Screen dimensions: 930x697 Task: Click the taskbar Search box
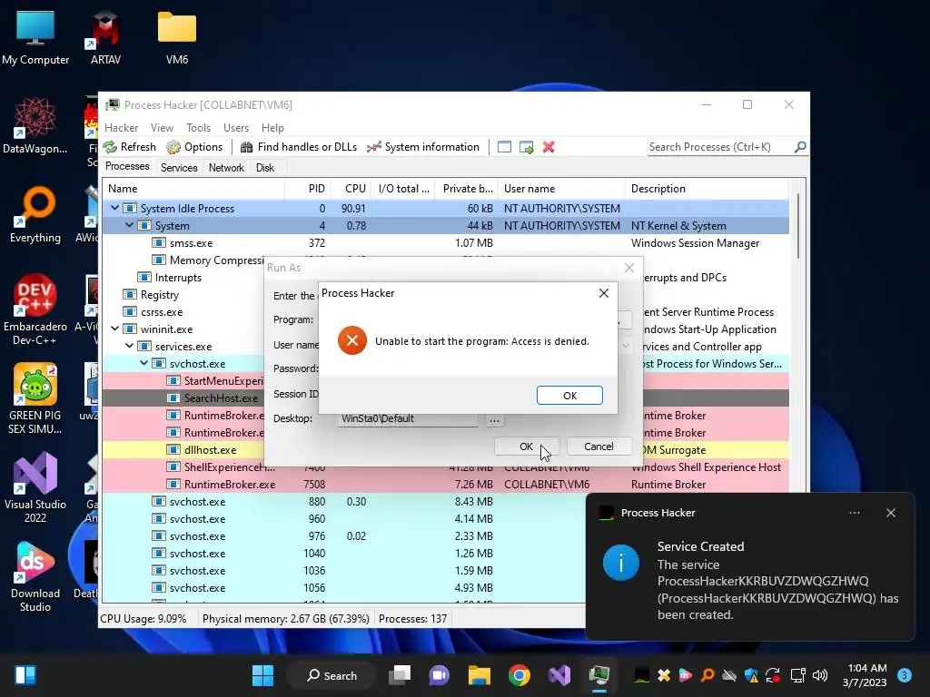[x=331, y=675]
